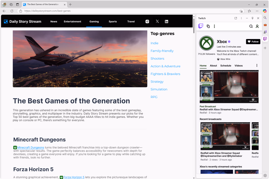Screen dimensions: 269x179
Task: Open the Action & Adventure genre link
Action: point(165,66)
